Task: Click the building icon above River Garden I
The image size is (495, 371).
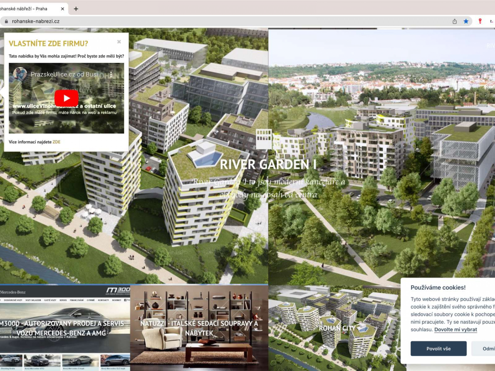Action: (264, 139)
